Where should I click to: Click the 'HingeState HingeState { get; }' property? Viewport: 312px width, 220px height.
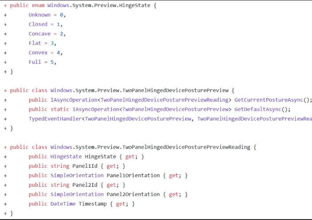coord(86,157)
